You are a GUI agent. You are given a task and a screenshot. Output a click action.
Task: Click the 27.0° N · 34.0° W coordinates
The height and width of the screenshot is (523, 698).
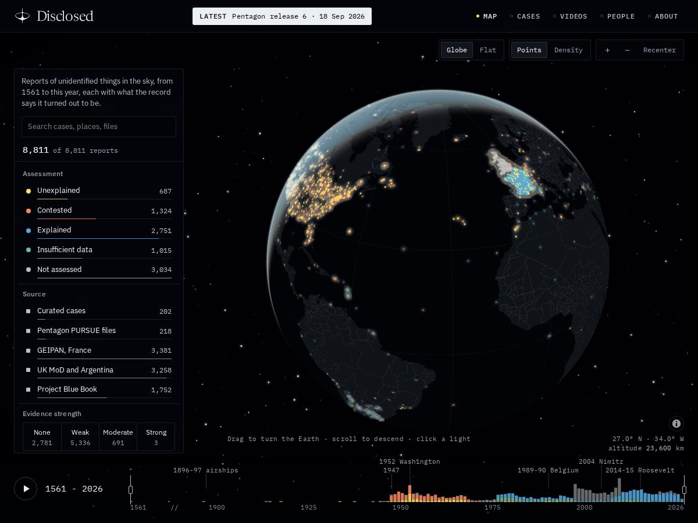[x=648, y=439]
